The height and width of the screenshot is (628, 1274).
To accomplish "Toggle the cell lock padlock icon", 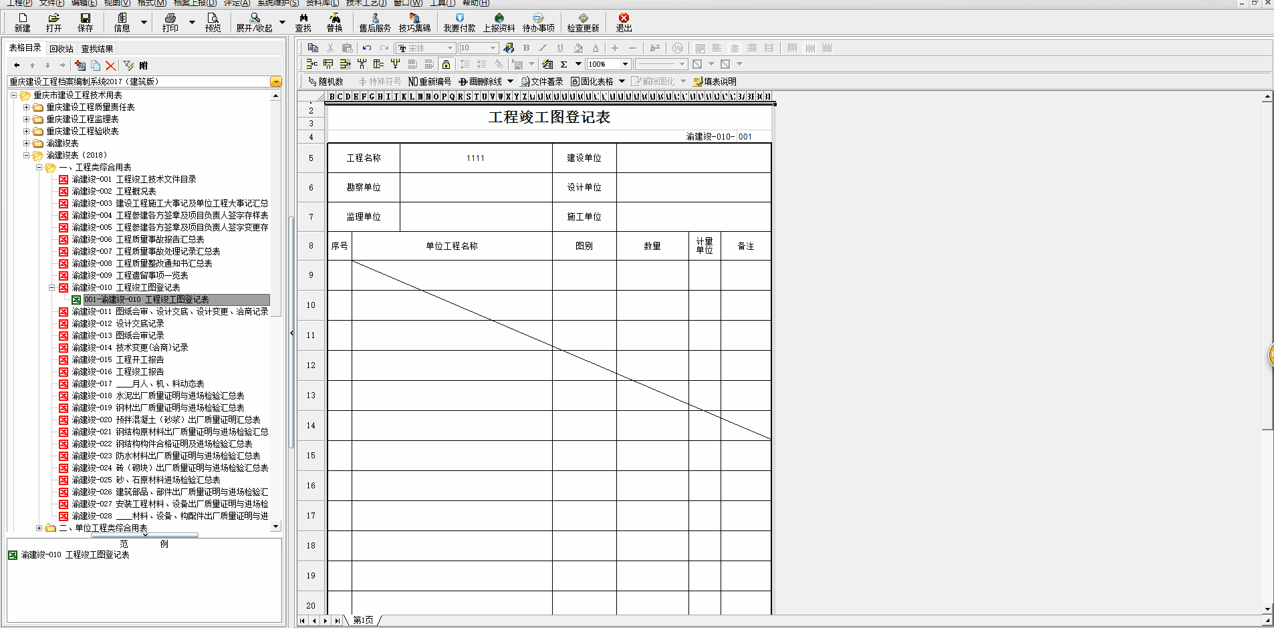I will (447, 63).
